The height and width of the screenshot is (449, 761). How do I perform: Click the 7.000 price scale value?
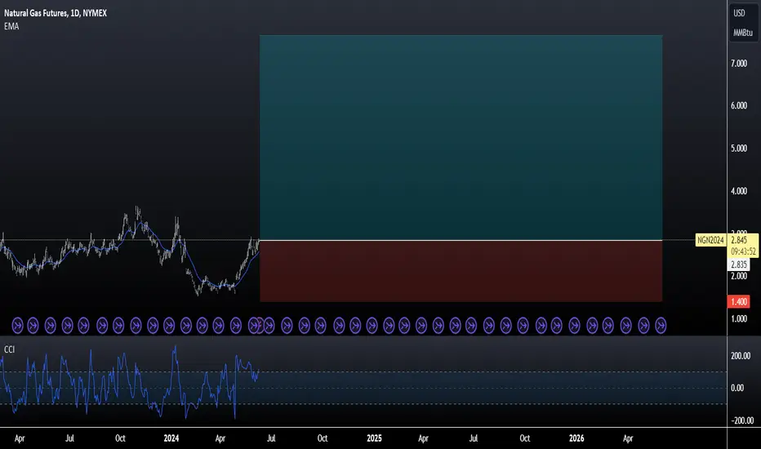pos(739,63)
